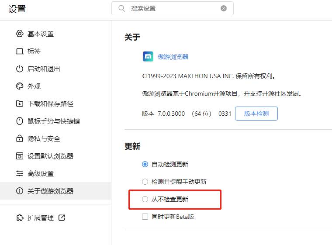This screenshot has width=332, height=245.
Task: Open 高级设置 settings section
Action: [x=55, y=174]
